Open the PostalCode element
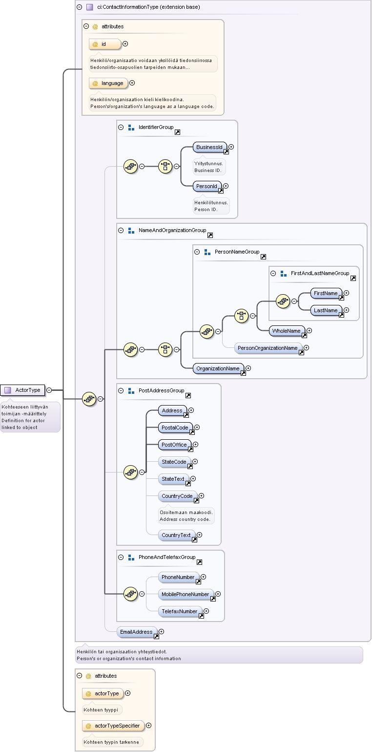Viewport: 372px width, 752px height. [x=175, y=428]
